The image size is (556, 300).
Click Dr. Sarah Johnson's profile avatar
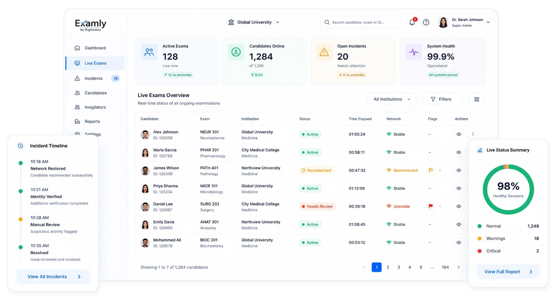pos(443,22)
